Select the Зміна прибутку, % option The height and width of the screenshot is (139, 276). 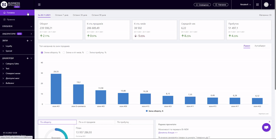pos(87,52)
